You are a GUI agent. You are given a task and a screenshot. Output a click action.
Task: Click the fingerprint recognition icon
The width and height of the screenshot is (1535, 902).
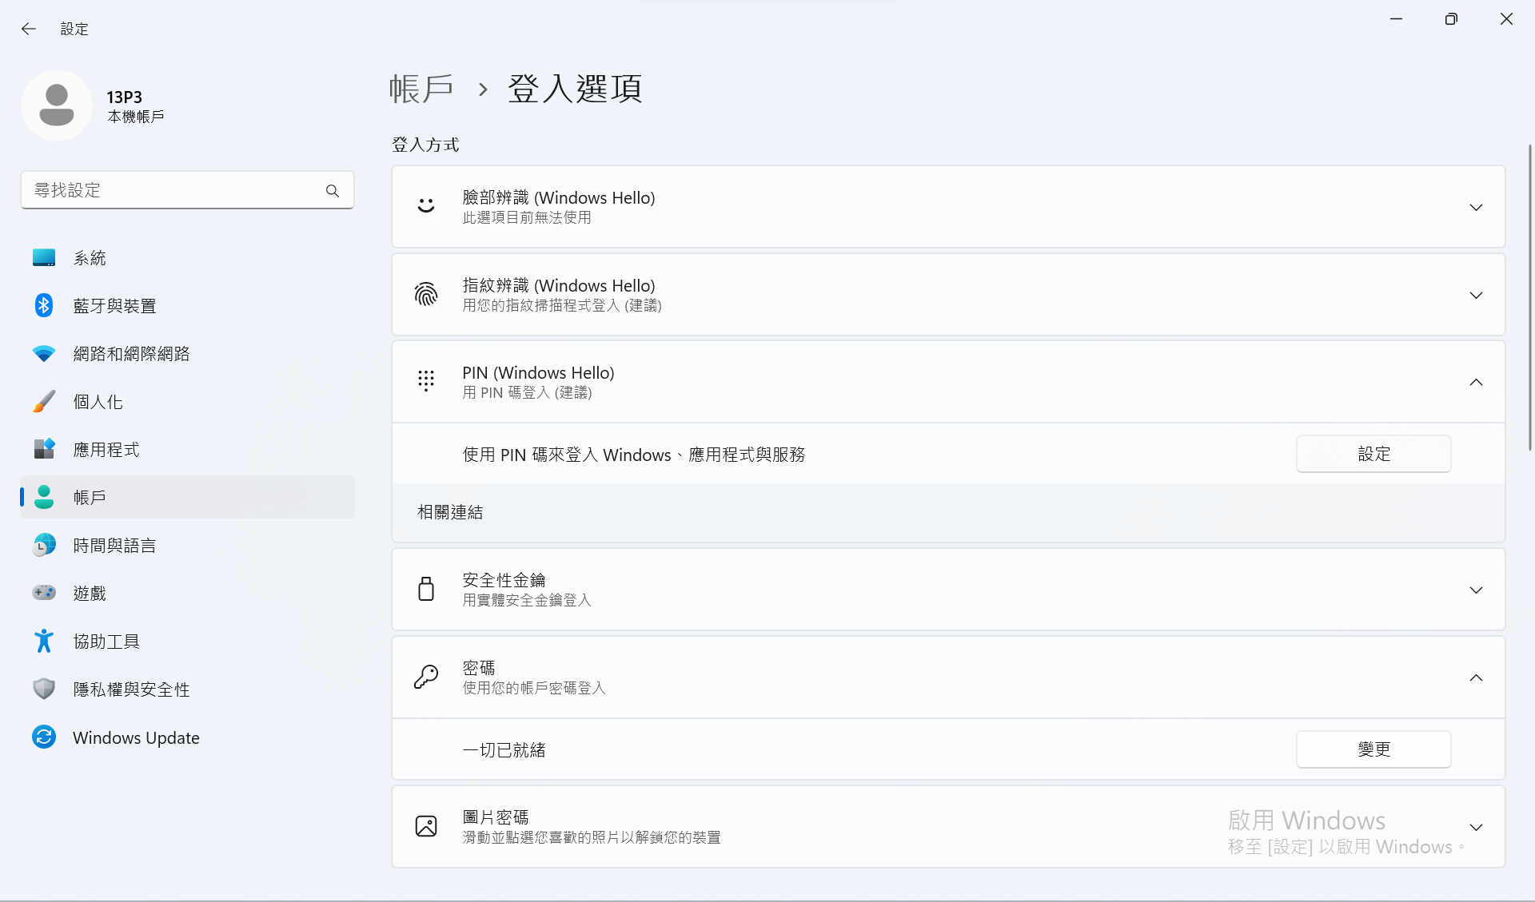point(426,295)
